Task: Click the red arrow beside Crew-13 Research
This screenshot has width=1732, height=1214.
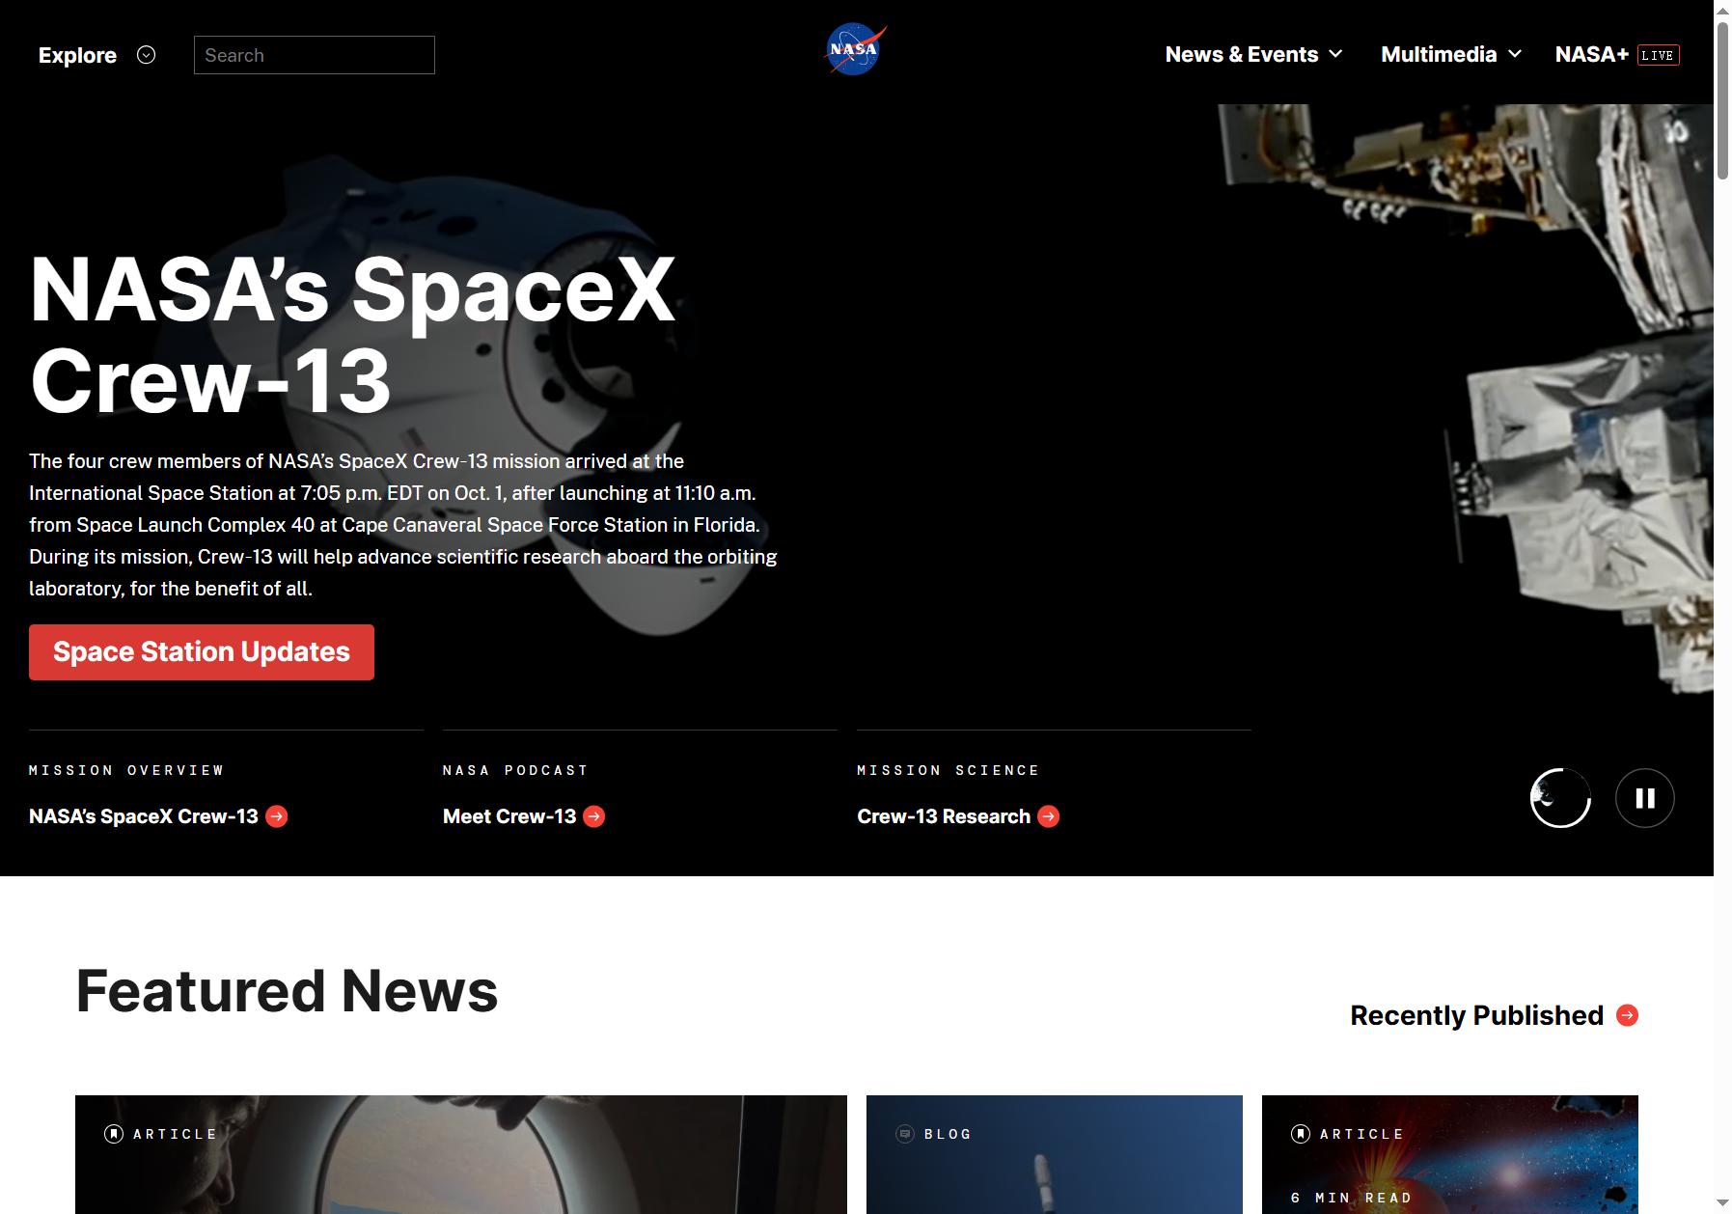Action: [1049, 816]
